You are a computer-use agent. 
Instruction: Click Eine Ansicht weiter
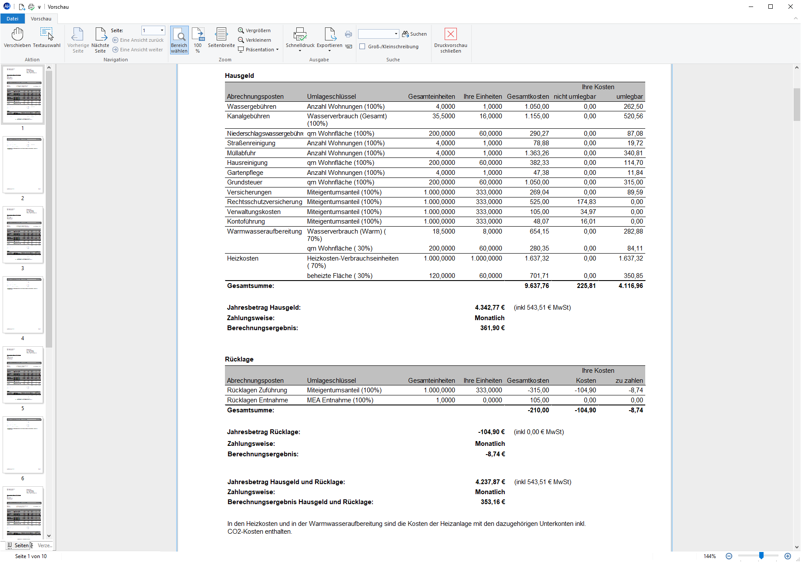click(x=137, y=50)
